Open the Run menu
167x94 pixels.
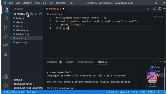[51, 3]
